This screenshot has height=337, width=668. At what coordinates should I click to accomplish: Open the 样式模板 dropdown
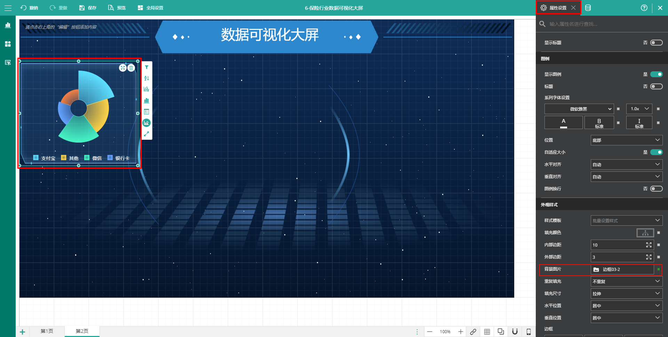626,220
